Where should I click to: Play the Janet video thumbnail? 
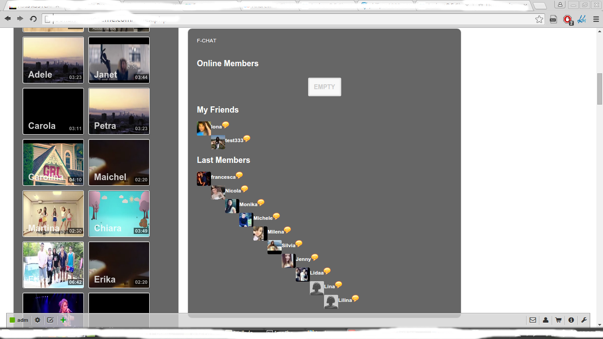tap(119, 60)
